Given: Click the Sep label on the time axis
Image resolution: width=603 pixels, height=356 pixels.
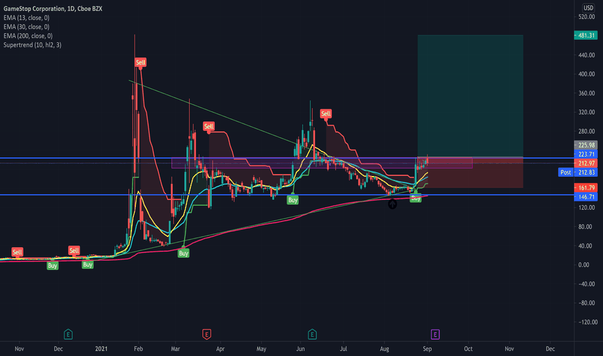Looking at the screenshot, I should click(427, 349).
